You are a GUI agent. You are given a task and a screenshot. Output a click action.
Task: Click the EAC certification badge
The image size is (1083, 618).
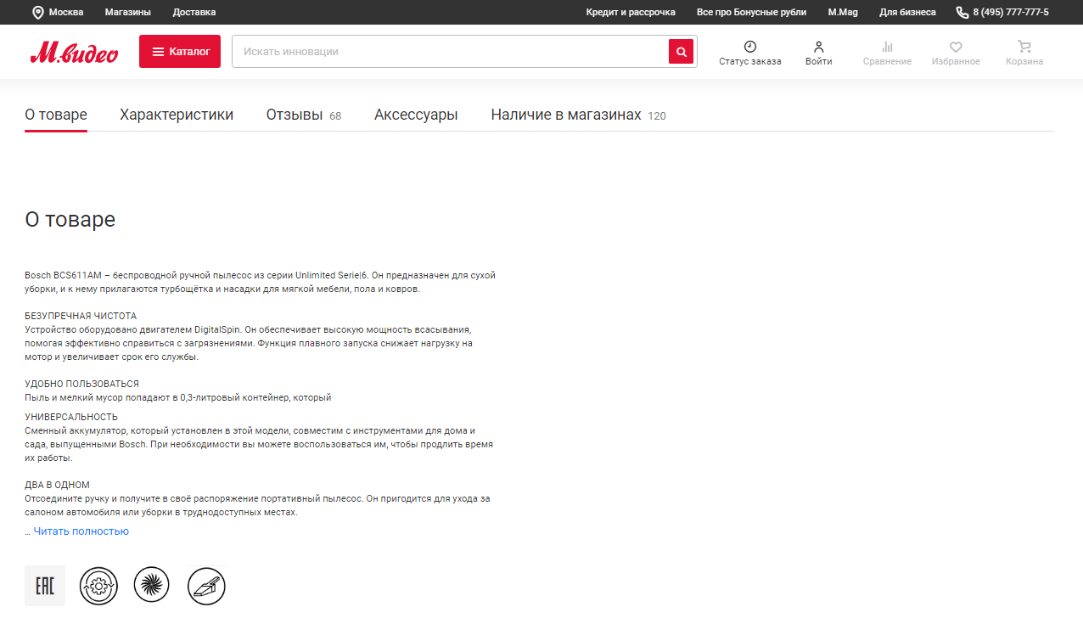pos(45,586)
